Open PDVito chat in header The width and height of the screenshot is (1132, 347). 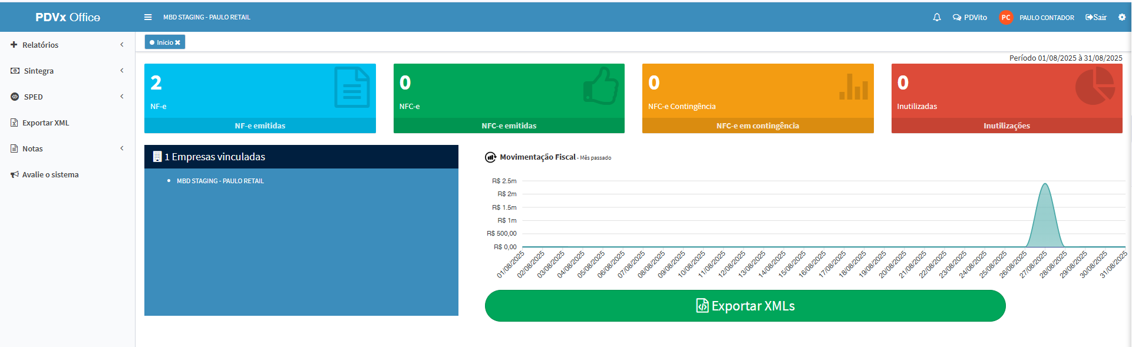coord(970,18)
